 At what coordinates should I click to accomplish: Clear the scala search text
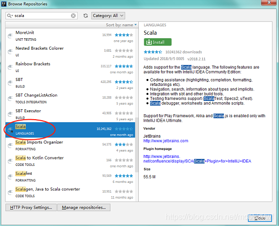[73, 15]
